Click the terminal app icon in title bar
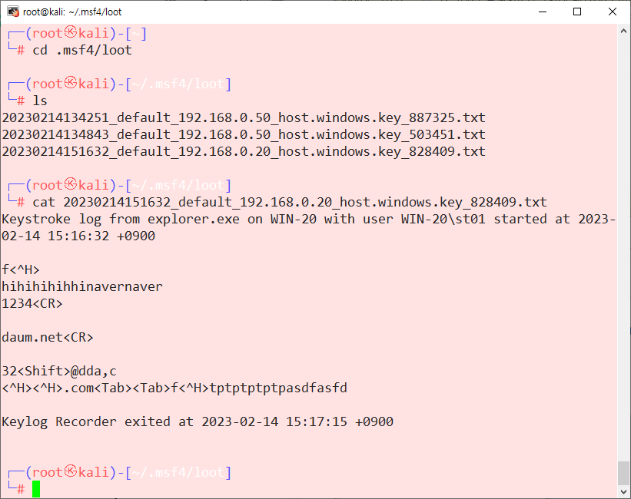 coord(13,12)
